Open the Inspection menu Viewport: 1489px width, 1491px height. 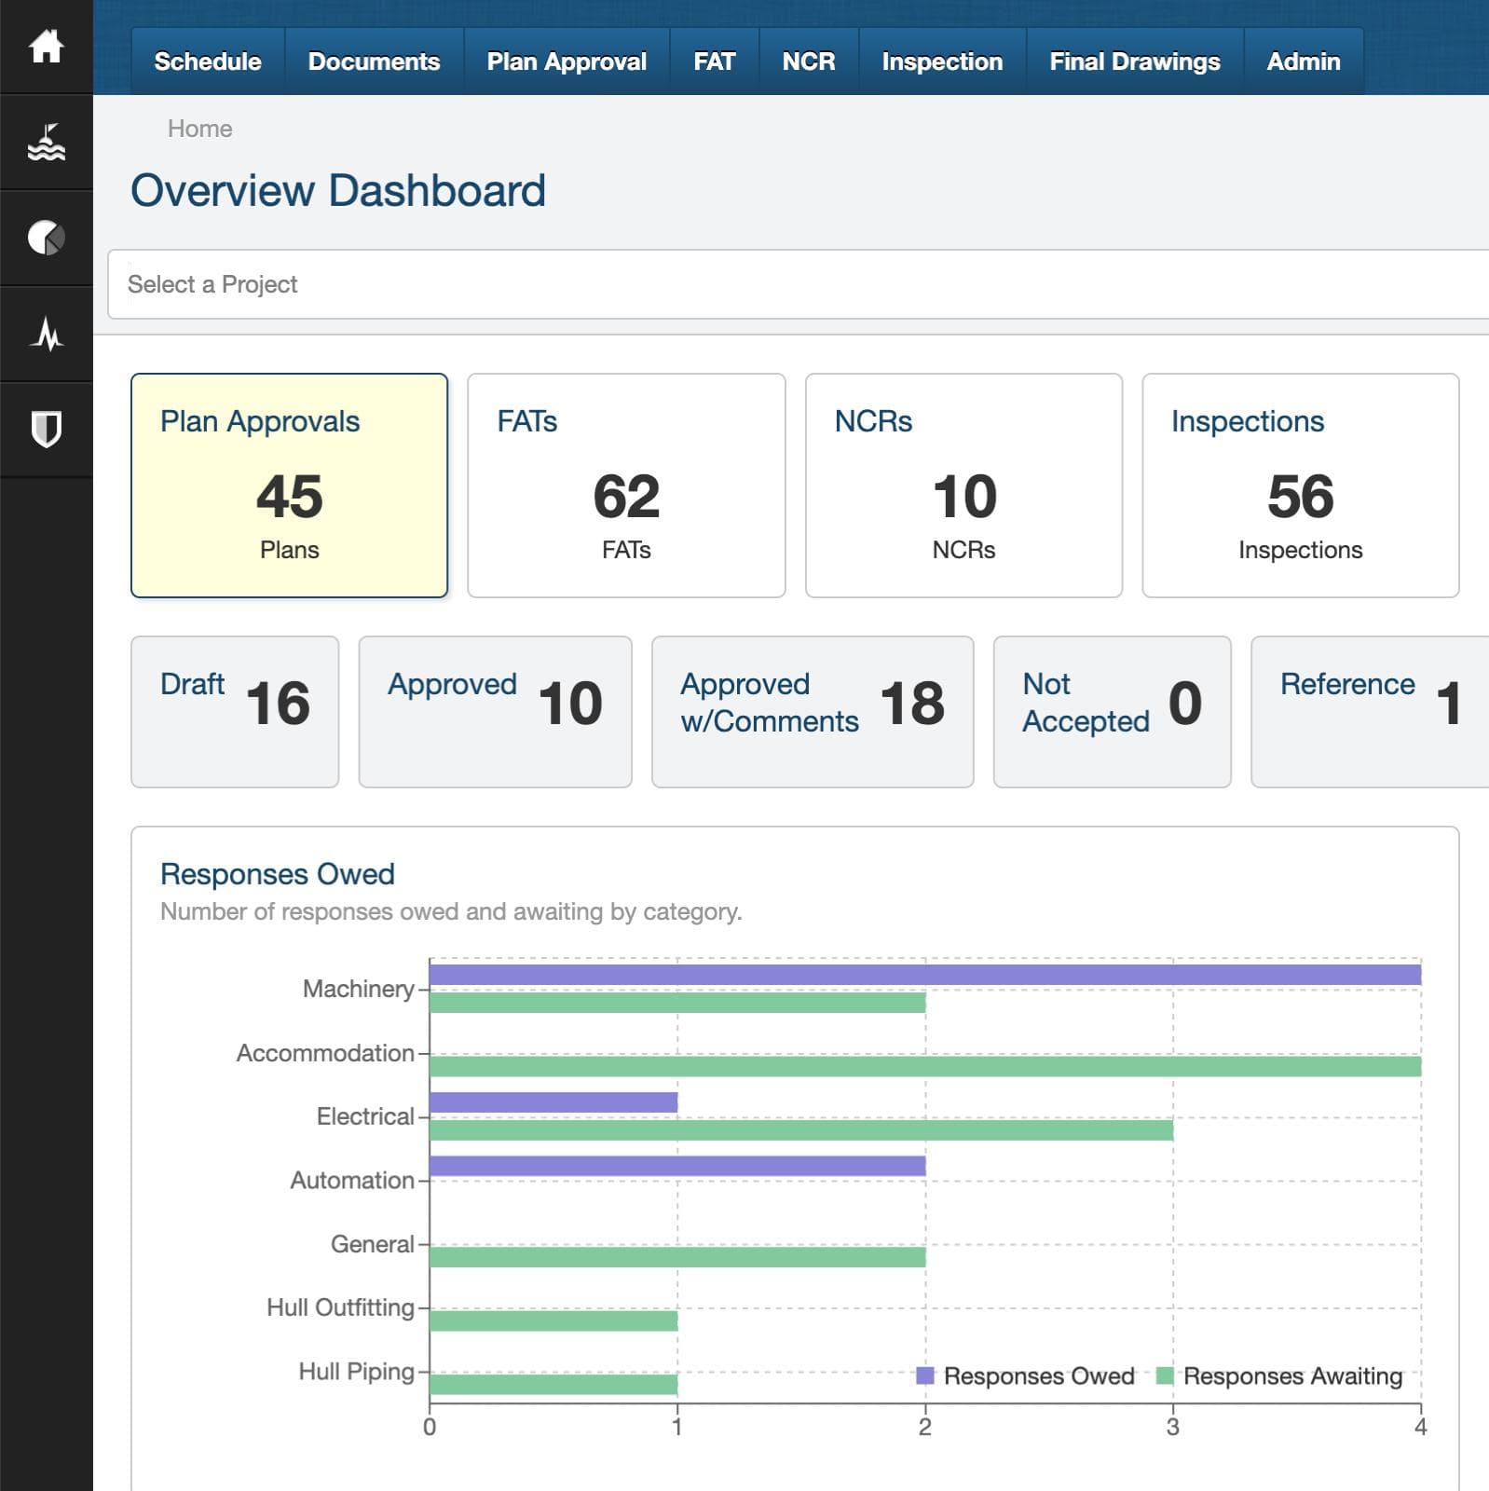[942, 62]
